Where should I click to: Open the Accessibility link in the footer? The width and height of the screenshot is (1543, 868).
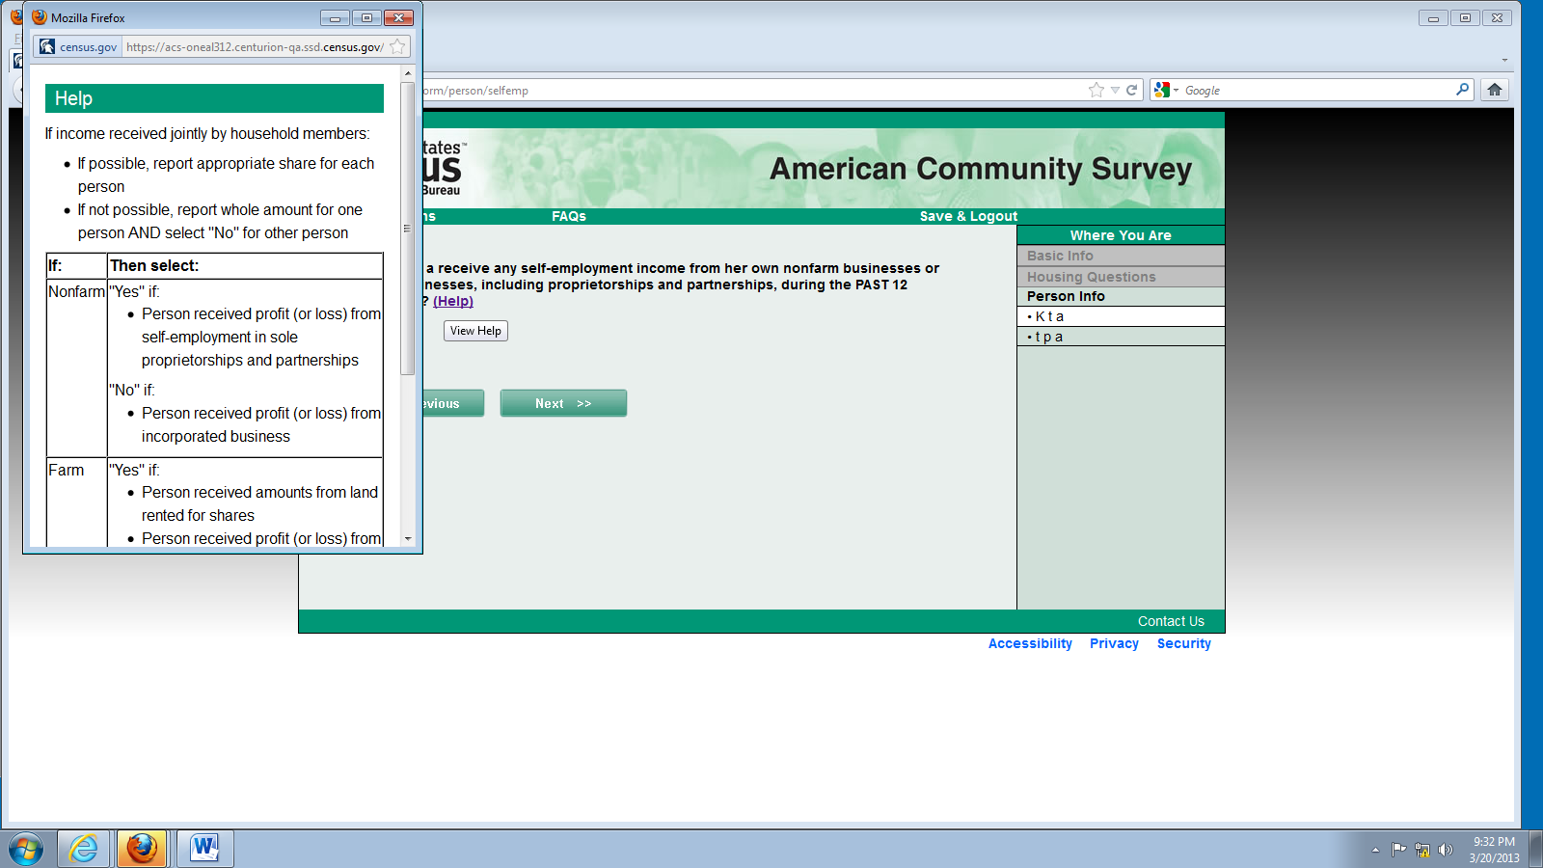tap(1030, 643)
